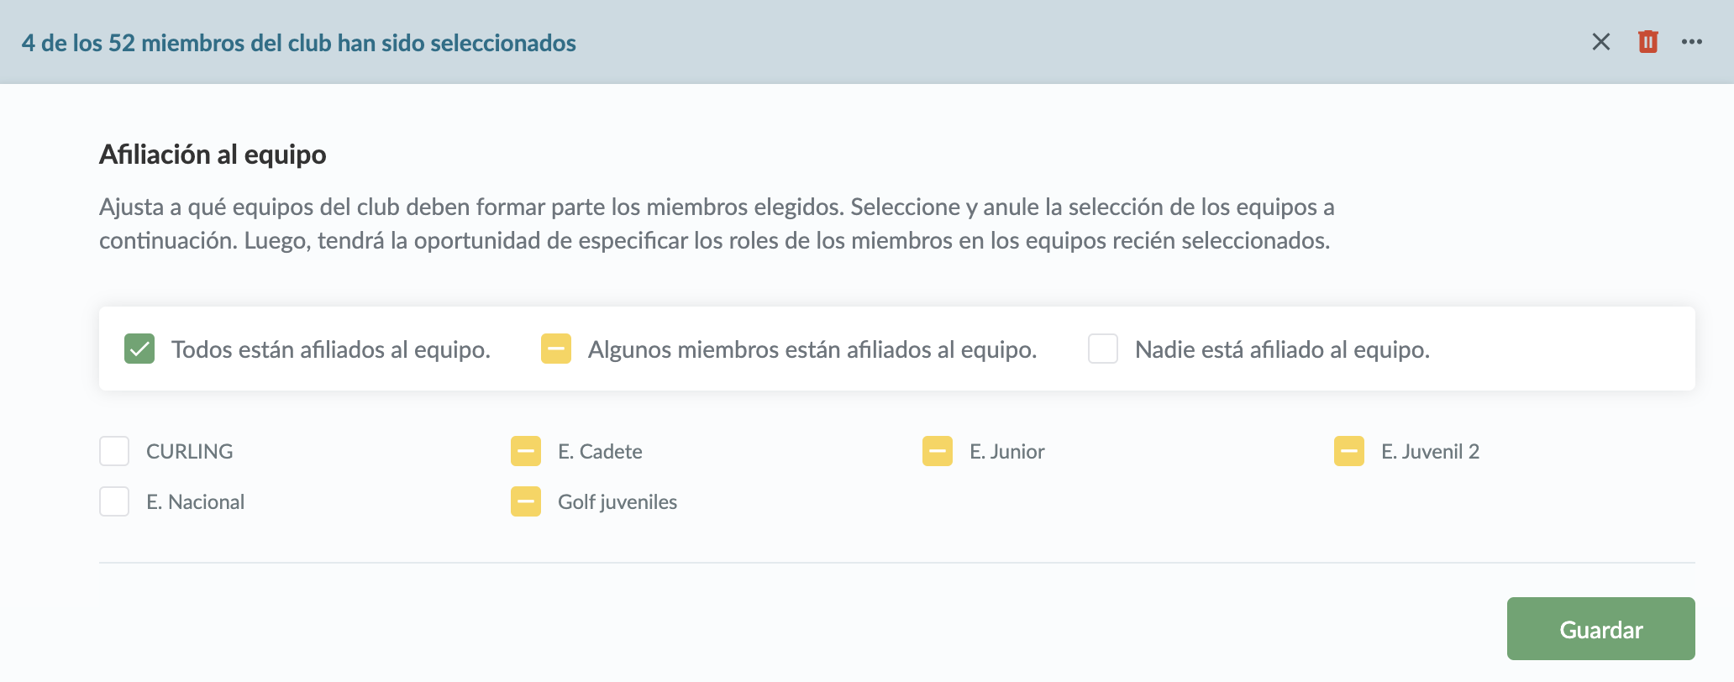Check the CURLING team checkbox

(114, 451)
